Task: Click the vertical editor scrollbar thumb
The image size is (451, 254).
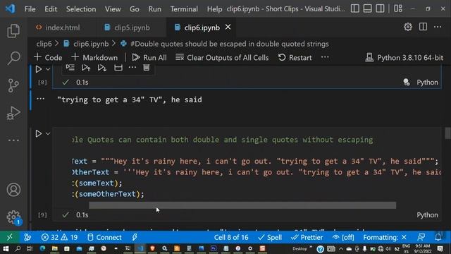Action: pos(448,133)
